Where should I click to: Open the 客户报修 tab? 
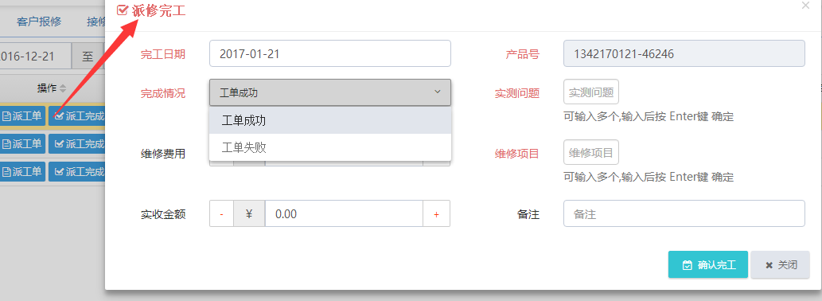point(39,21)
